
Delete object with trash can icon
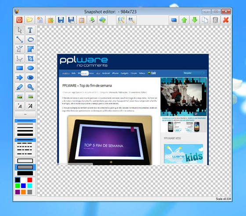(x=215, y=20)
